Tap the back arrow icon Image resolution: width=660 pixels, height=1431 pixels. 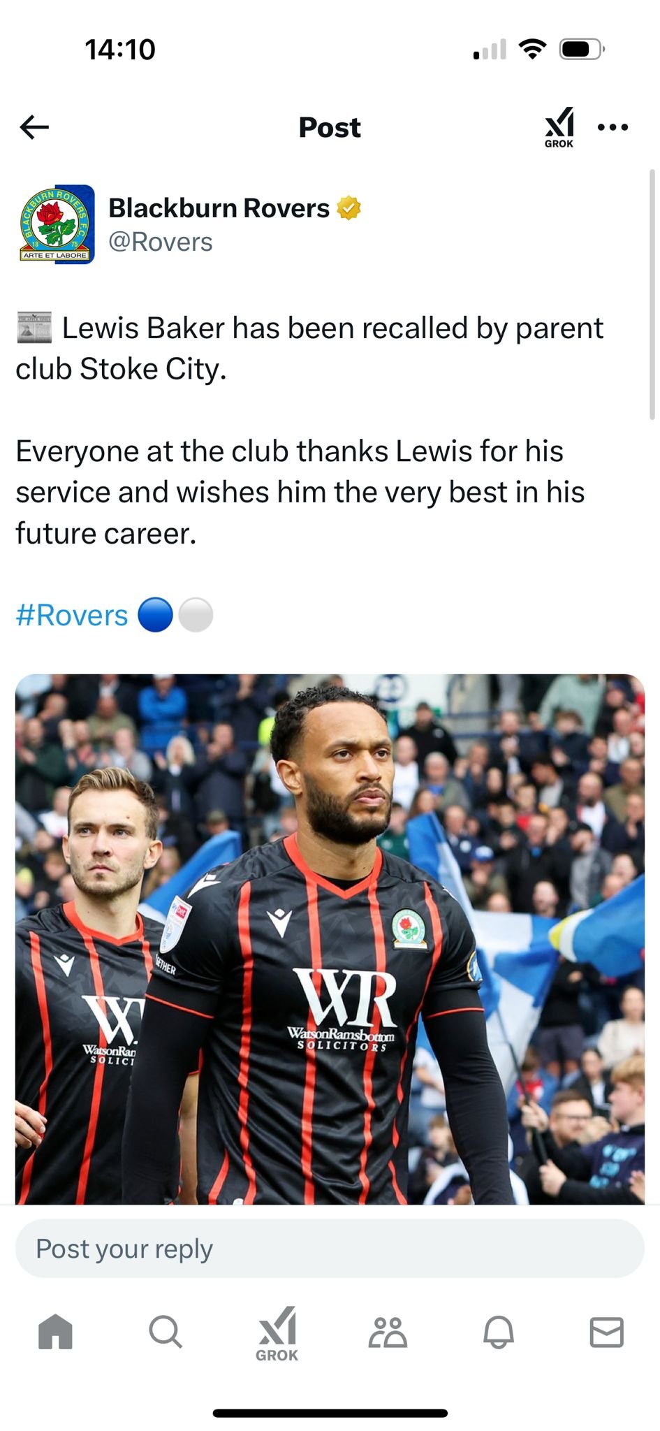click(34, 127)
